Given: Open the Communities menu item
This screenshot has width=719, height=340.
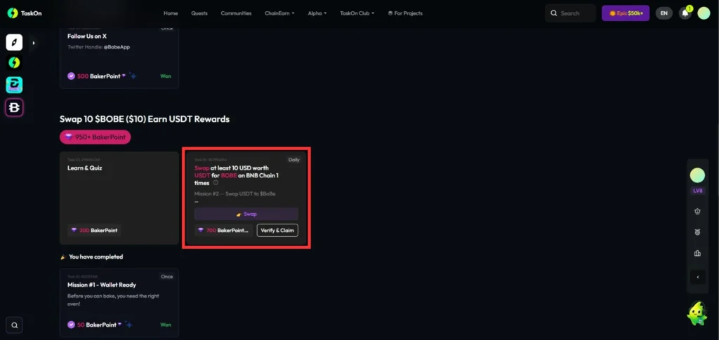Looking at the screenshot, I should point(236,13).
